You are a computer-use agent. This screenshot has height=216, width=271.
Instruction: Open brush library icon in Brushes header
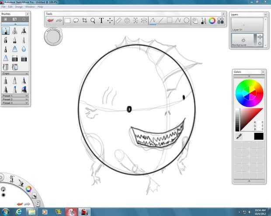click(15, 19)
